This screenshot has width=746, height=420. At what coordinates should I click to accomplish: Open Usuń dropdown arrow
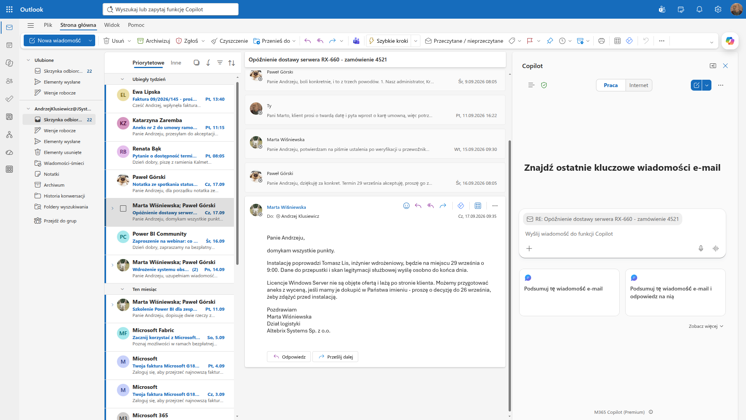pos(129,41)
